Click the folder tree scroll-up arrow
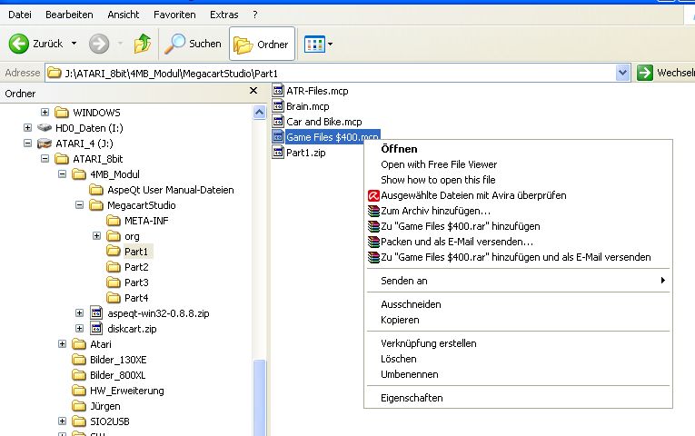695x436 pixels. (259, 112)
